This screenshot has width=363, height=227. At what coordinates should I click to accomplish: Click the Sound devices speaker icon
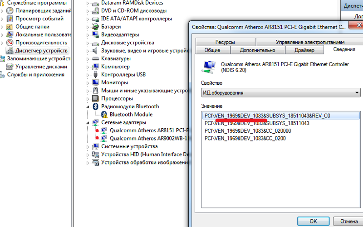(x=95, y=51)
